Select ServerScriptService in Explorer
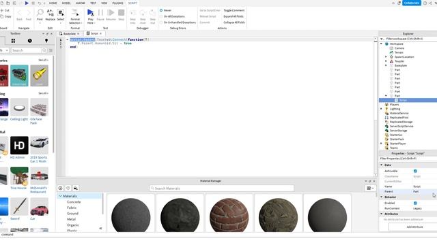This screenshot has width=437, height=245. [x=401, y=126]
